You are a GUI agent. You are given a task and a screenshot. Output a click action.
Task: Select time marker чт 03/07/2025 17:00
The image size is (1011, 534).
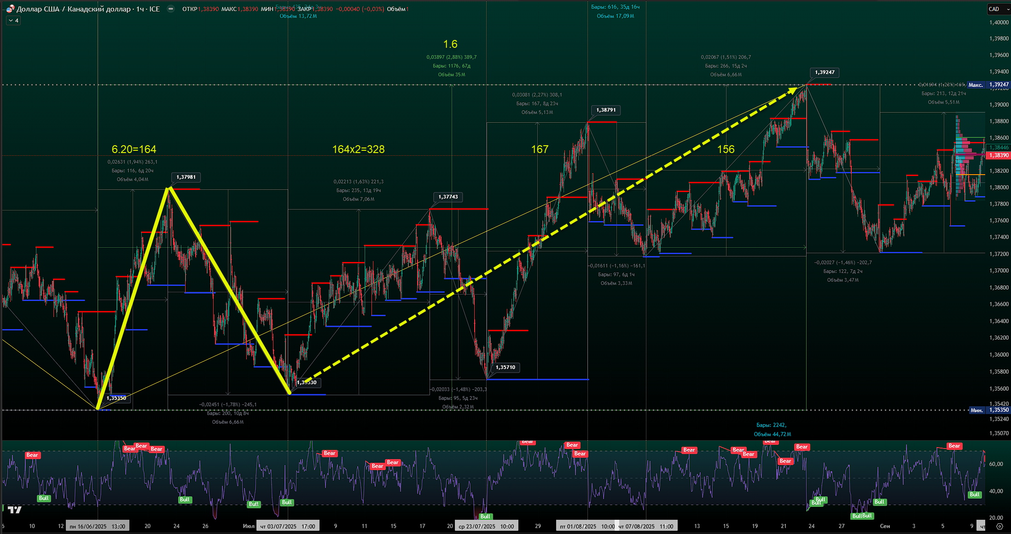(x=288, y=526)
